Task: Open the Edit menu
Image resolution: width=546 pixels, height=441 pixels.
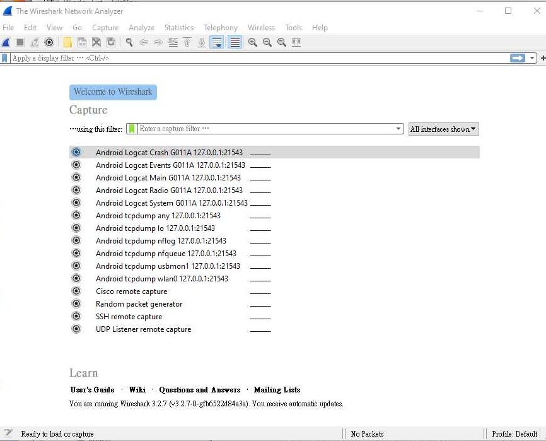Action: pos(30,28)
